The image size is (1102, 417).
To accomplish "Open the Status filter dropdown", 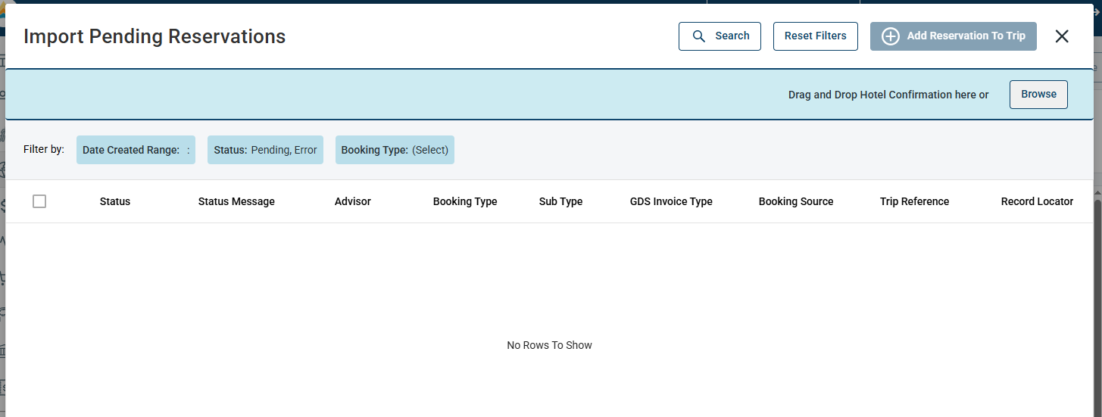I will (x=265, y=150).
